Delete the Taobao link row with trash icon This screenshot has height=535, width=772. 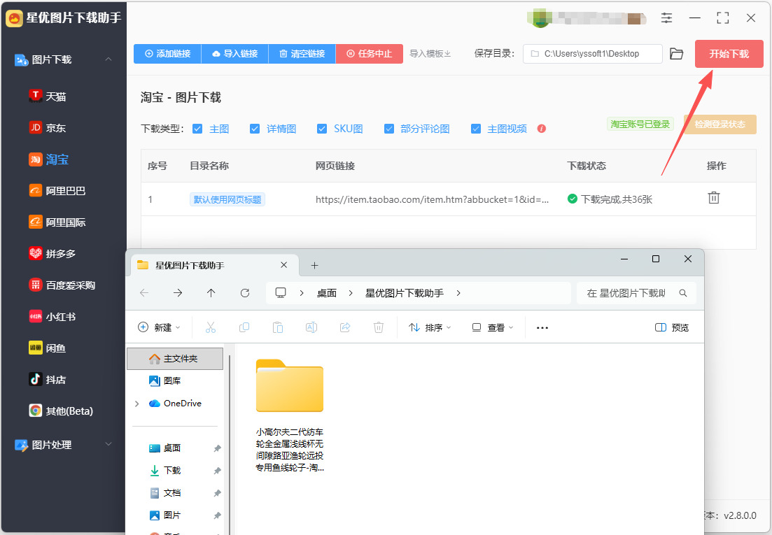pyautogui.click(x=713, y=198)
